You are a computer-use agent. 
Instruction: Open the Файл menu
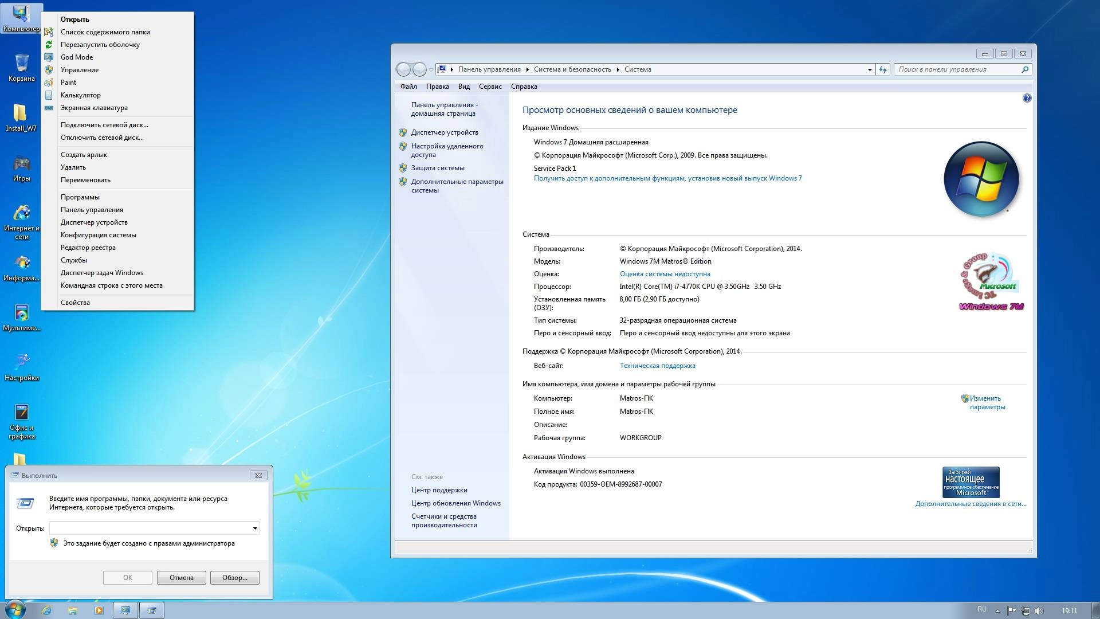pyautogui.click(x=408, y=87)
